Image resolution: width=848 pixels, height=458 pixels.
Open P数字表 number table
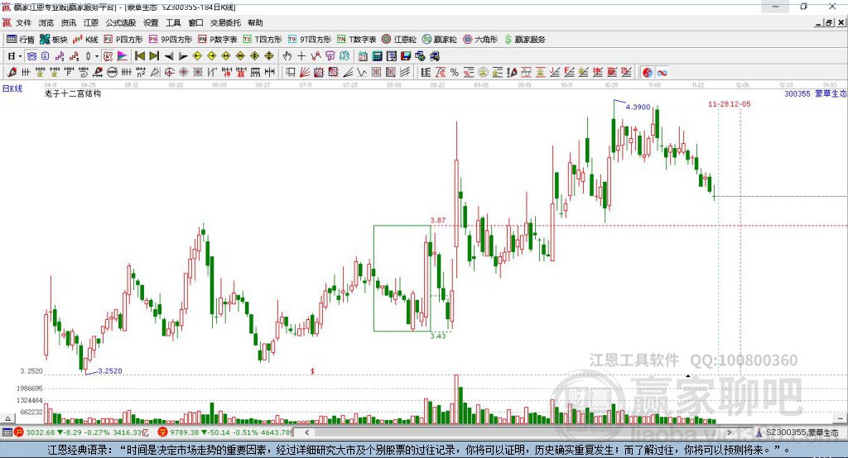[x=218, y=40]
